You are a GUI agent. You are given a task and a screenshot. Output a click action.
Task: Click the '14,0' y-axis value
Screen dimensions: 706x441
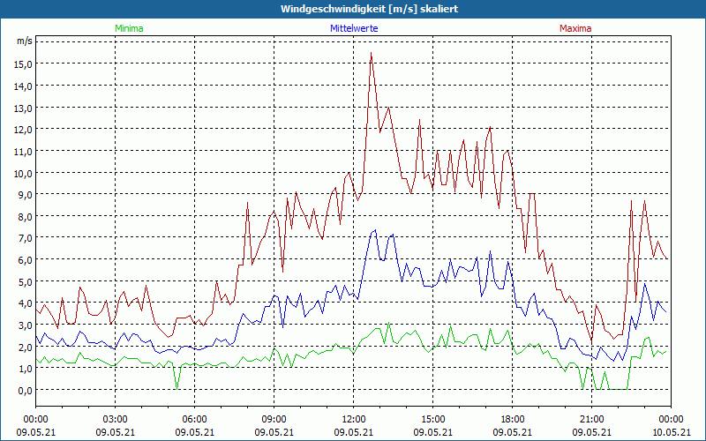(23, 86)
